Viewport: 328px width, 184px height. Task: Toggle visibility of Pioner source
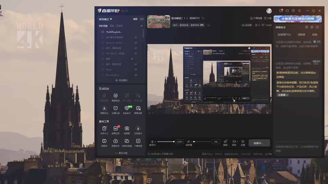click(x=136, y=70)
